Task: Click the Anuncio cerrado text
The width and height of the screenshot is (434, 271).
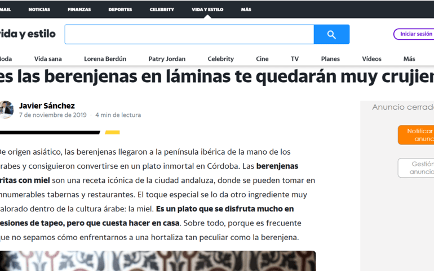Action: (403, 107)
